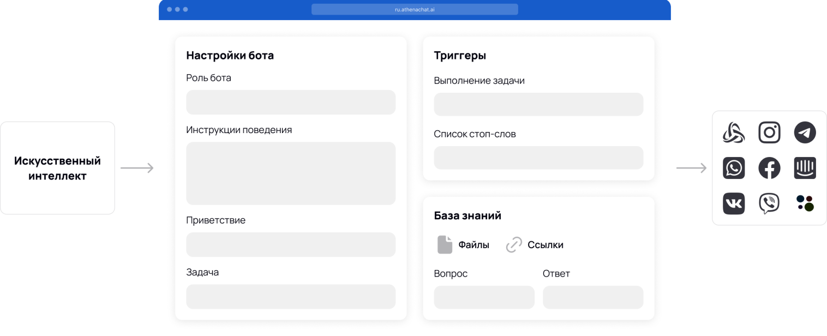Click the Список стоп-слов field

[538, 158]
